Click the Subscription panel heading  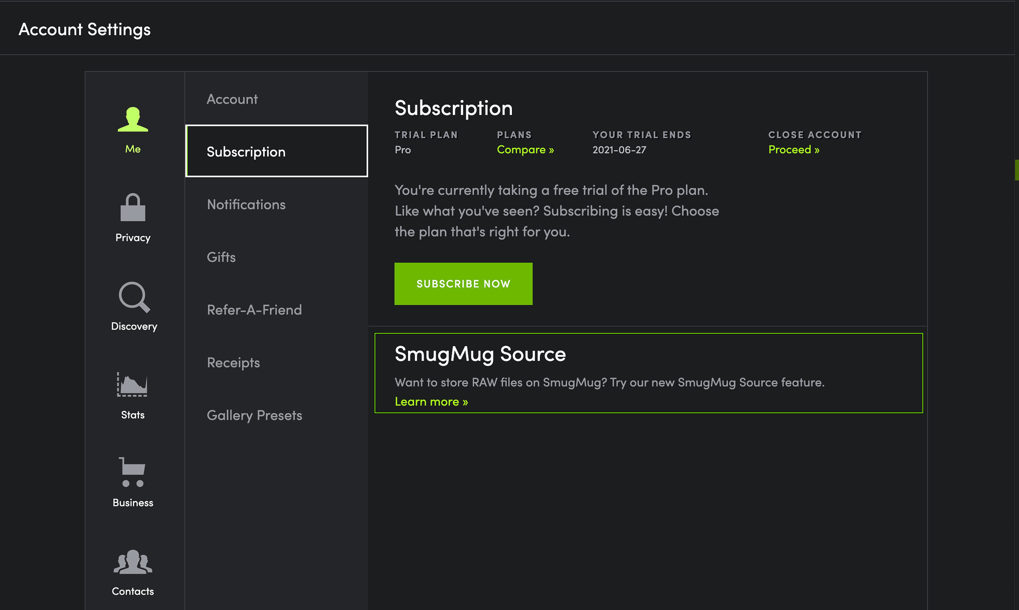[x=454, y=108]
